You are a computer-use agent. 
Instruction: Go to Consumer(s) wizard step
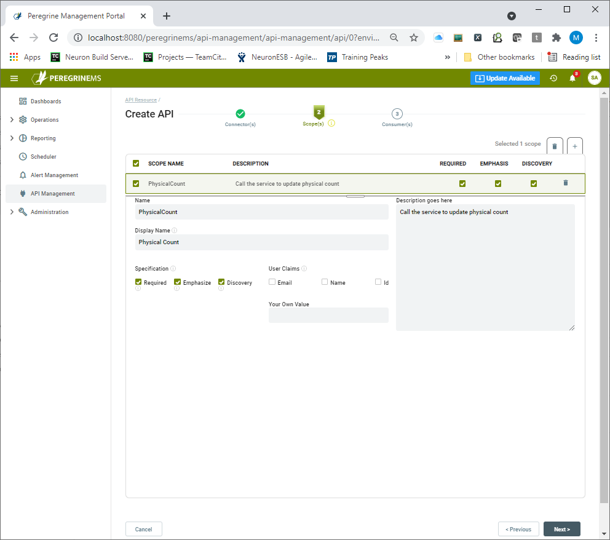tap(397, 118)
